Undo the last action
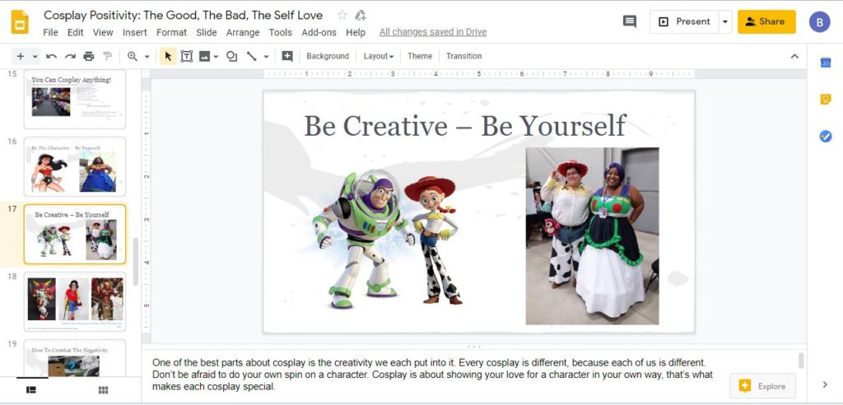The height and width of the screenshot is (405, 843). click(x=52, y=56)
